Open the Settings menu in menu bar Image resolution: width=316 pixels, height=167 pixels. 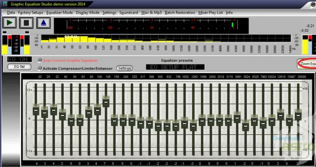click(x=109, y=13)
